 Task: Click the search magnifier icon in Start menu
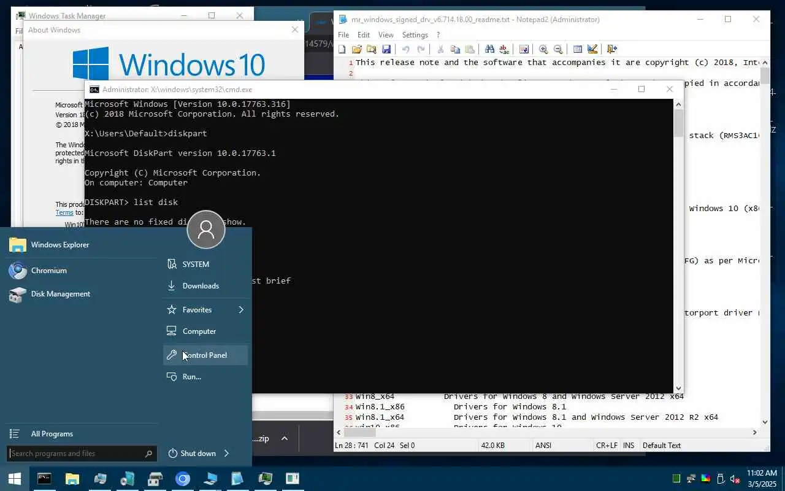coord(148,454)
